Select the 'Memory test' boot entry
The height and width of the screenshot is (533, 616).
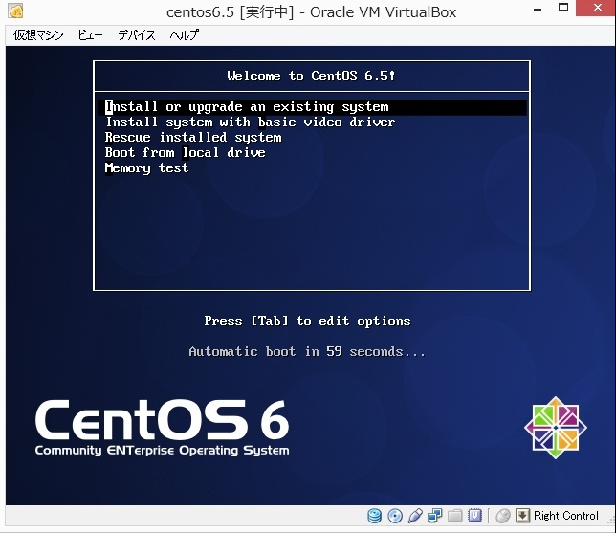point(146,167)
